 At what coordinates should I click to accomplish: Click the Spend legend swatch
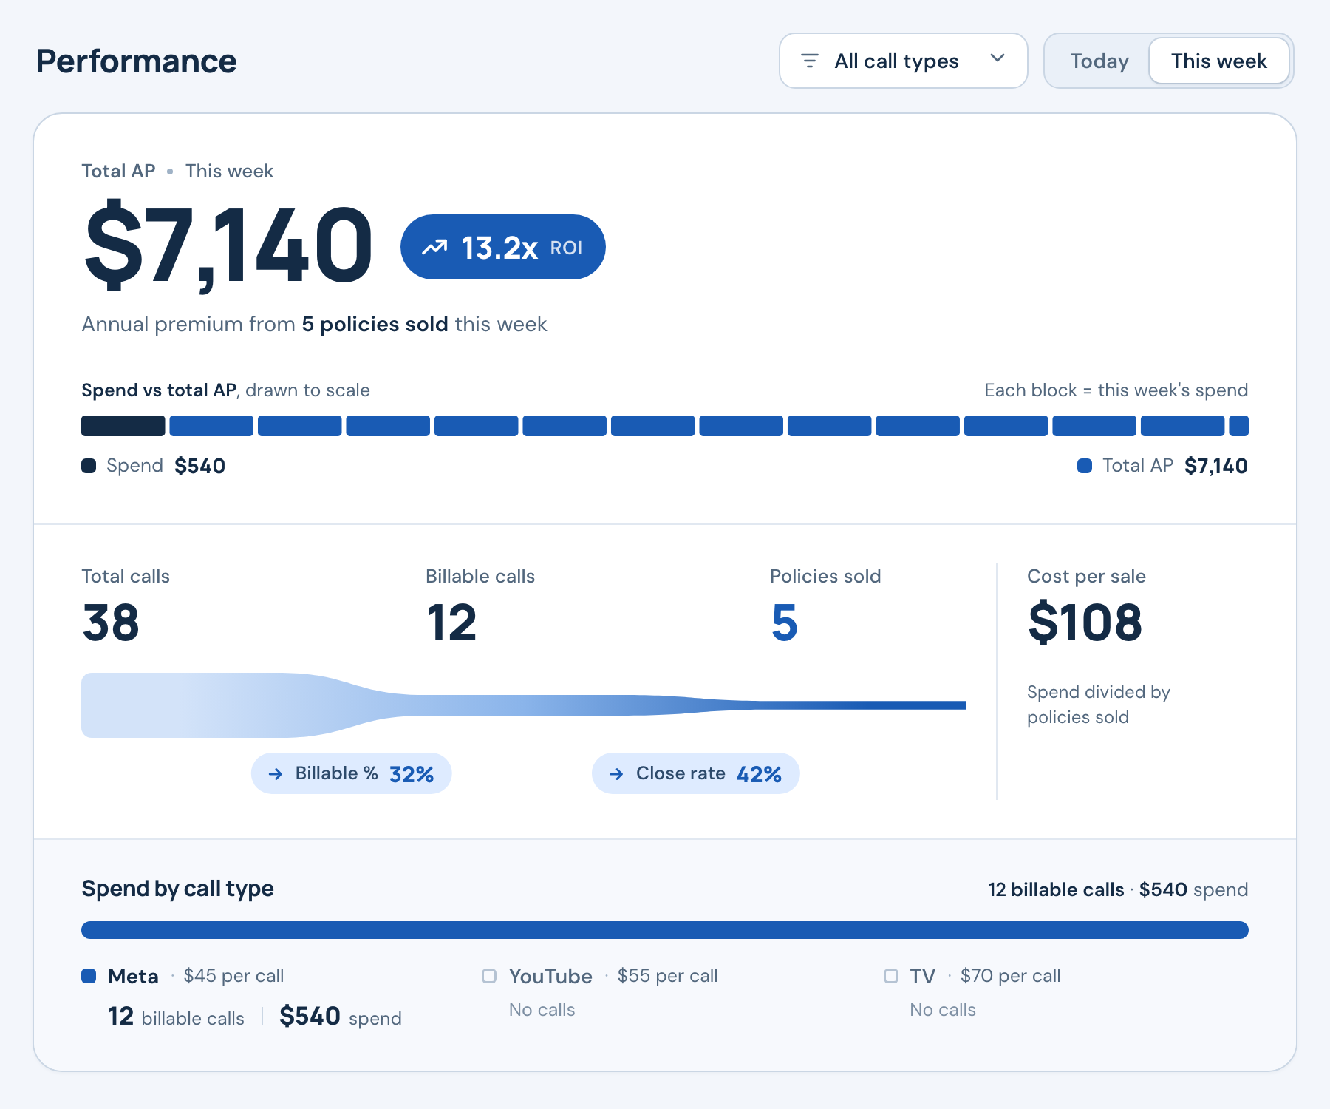point(89,466)
